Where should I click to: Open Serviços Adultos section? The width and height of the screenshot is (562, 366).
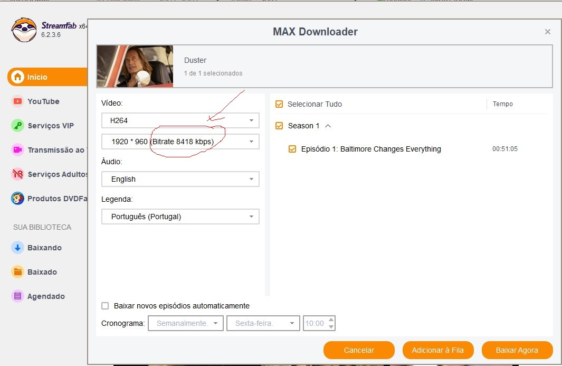(x=58, y=174)
